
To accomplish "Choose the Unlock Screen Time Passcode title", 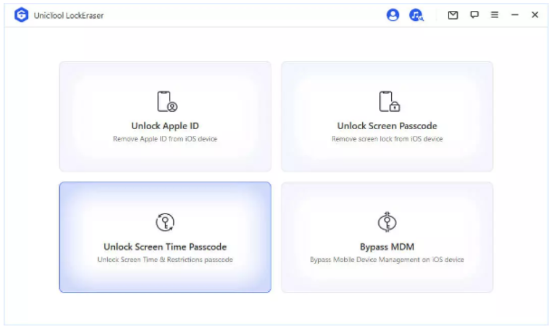I will coord(165,247).
